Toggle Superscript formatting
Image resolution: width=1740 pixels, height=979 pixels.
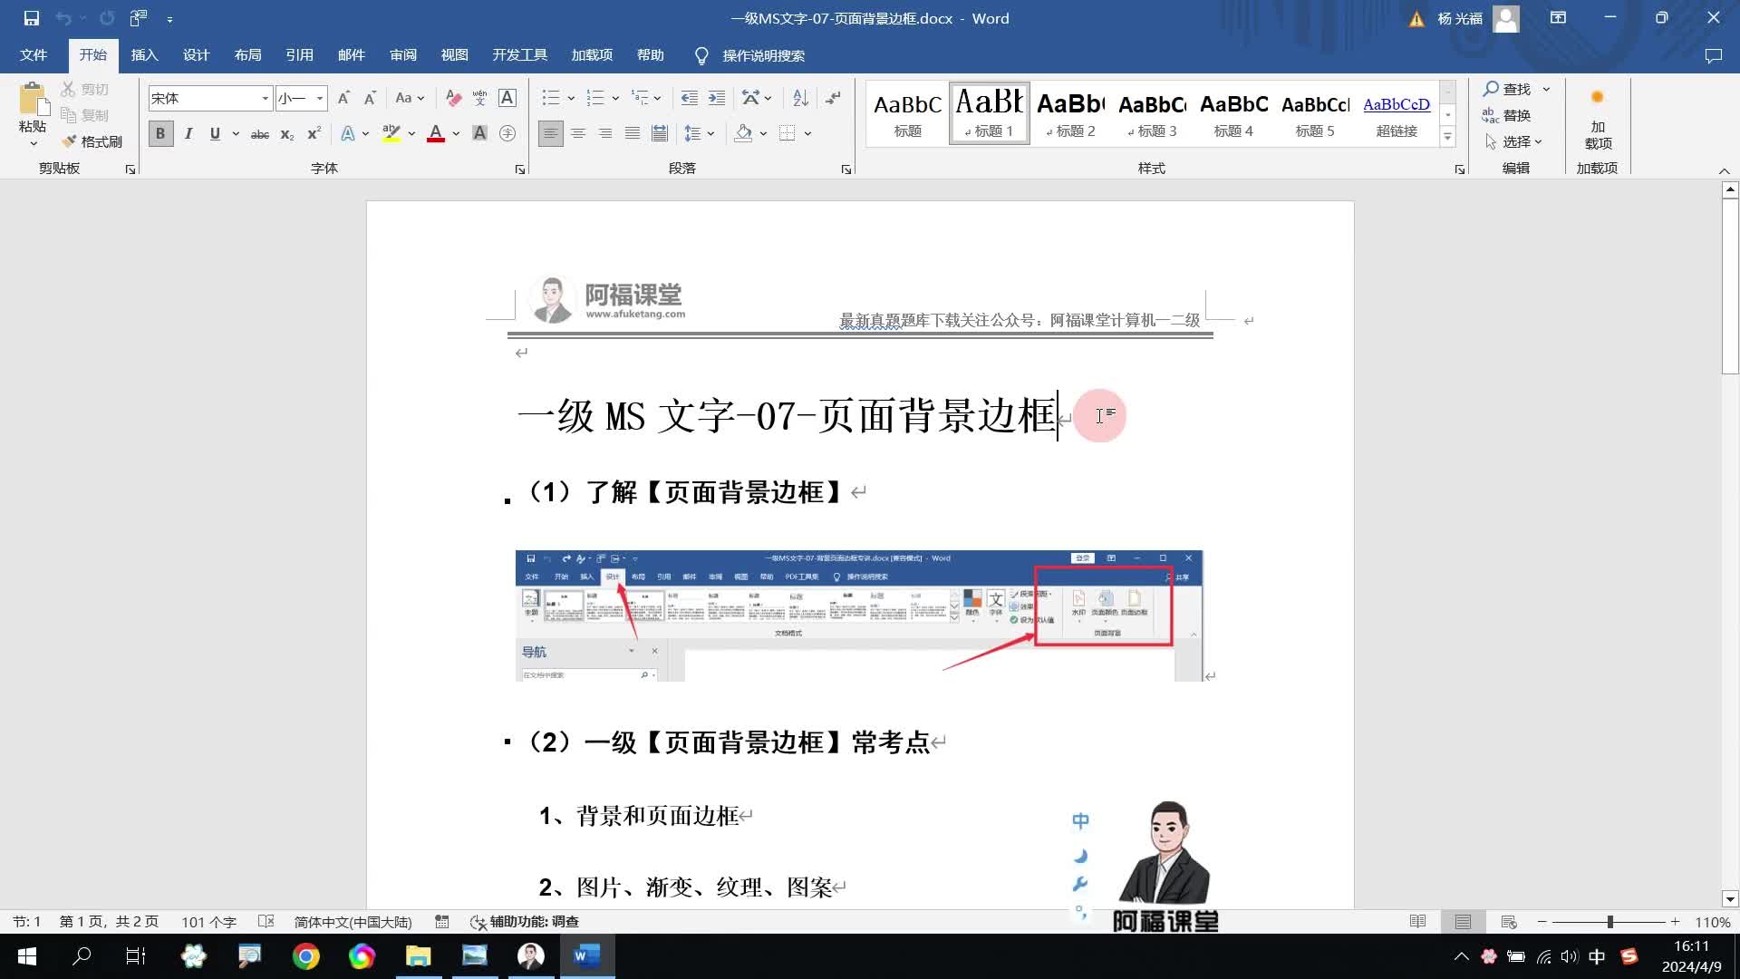point(314,133)
